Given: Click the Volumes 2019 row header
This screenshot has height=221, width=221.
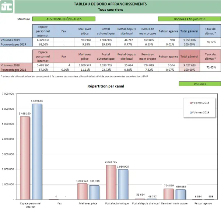Looking at the screenshot, I should [x=16, y=40].
